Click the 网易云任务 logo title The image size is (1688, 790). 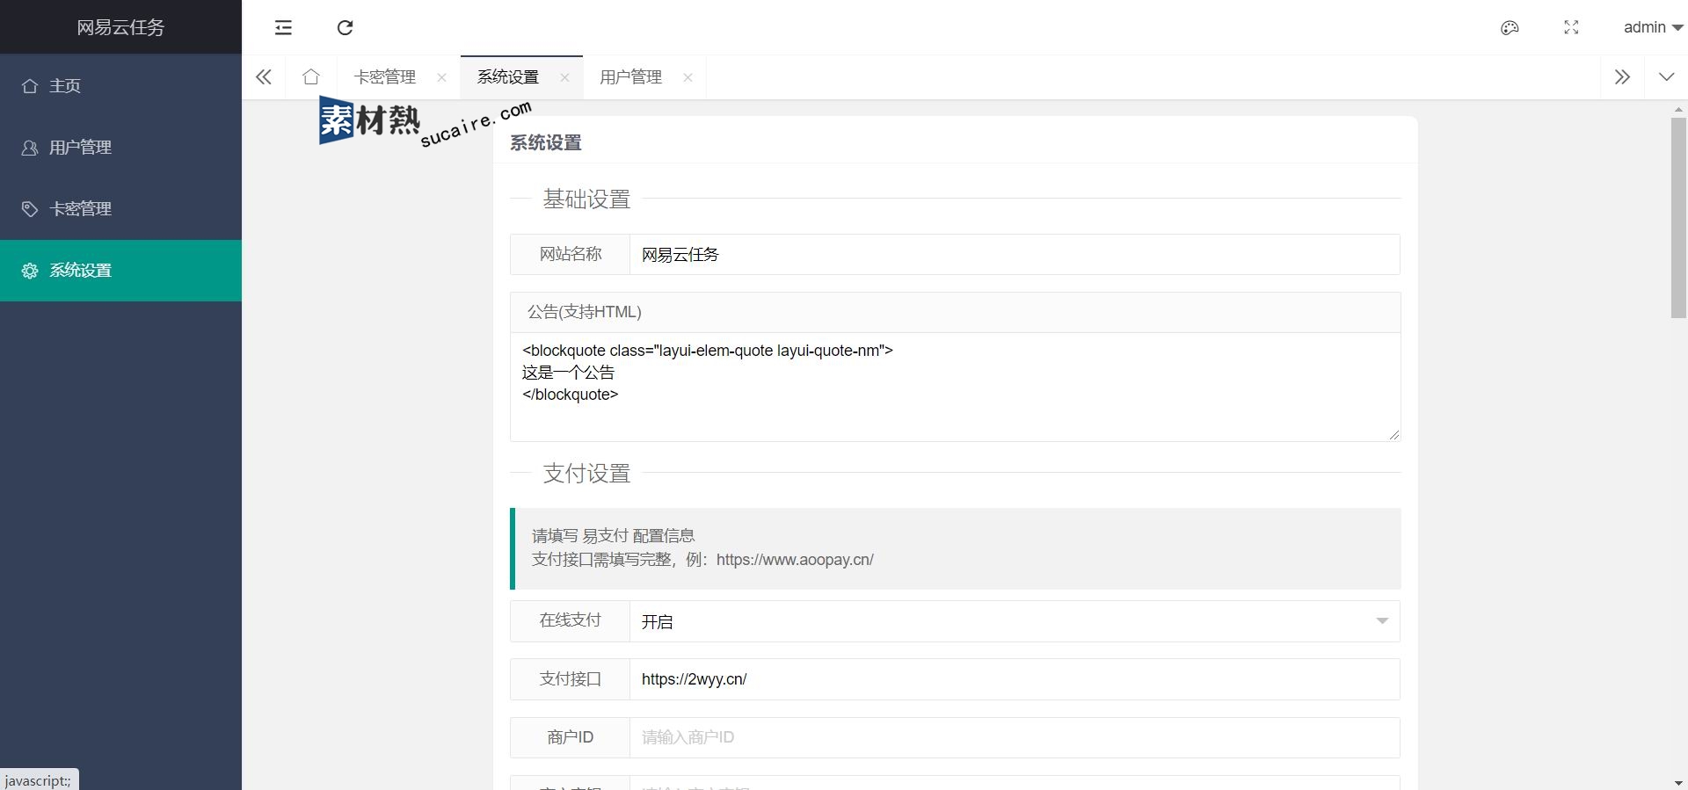120,27
